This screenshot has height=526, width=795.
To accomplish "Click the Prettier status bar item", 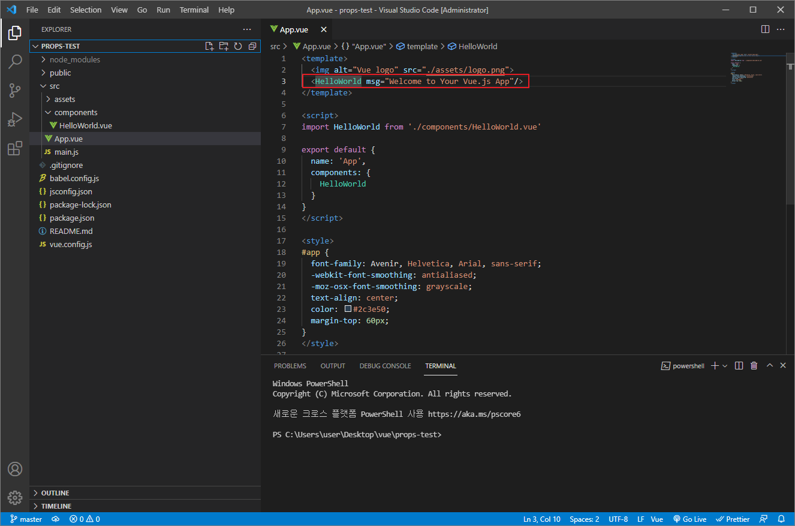I will 734,519.
